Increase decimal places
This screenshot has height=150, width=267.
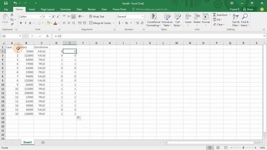[137, 23]
